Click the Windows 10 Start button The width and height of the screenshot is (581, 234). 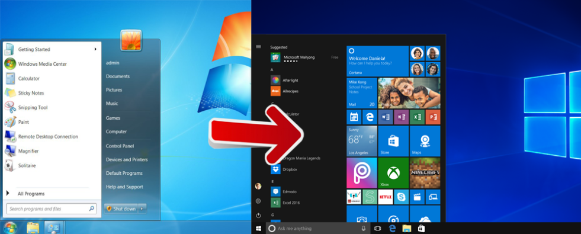258,229
